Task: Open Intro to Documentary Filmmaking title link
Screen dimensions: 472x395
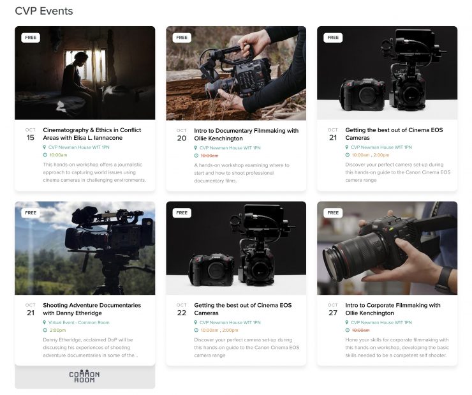Action: (246, 134)
